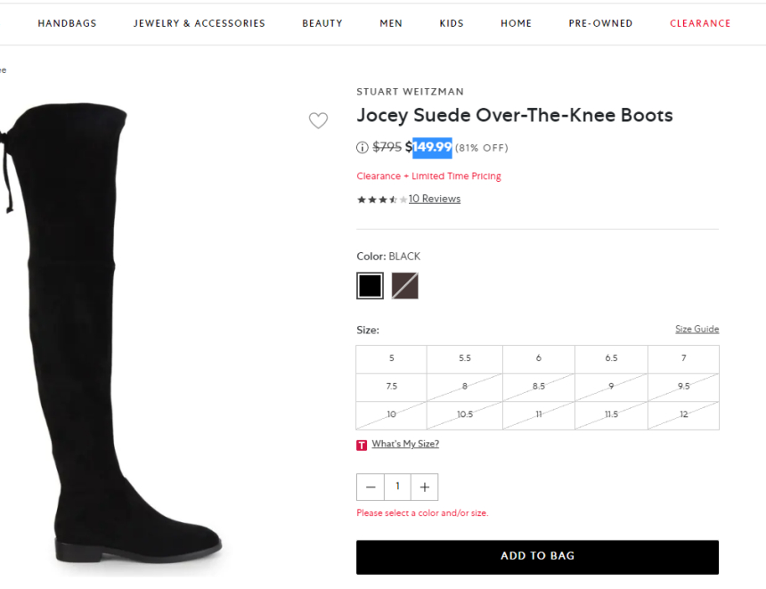Open the CLEARANCE section
The image size is (766, 589).
point(700,23)
